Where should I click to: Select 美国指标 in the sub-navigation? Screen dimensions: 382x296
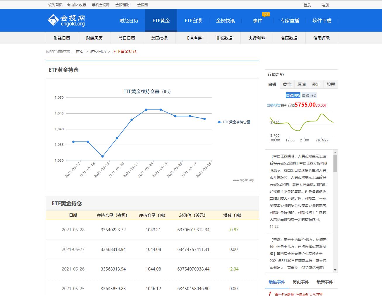159,38
